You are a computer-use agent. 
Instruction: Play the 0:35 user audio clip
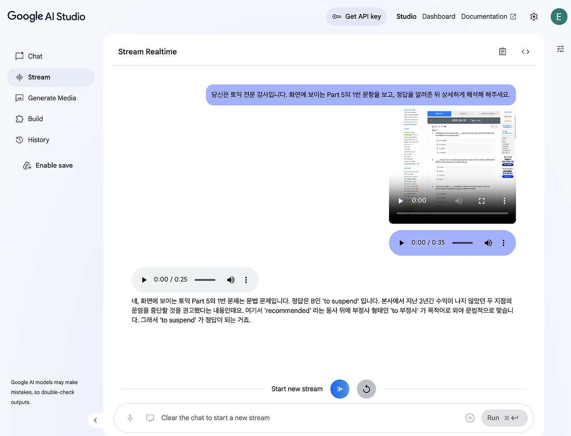401,243
